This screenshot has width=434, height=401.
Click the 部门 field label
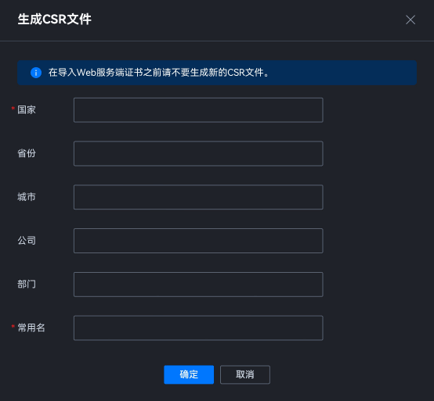point(27,285)
